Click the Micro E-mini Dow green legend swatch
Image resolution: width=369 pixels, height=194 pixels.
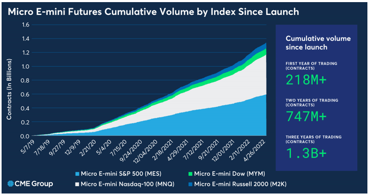(190, 174)
